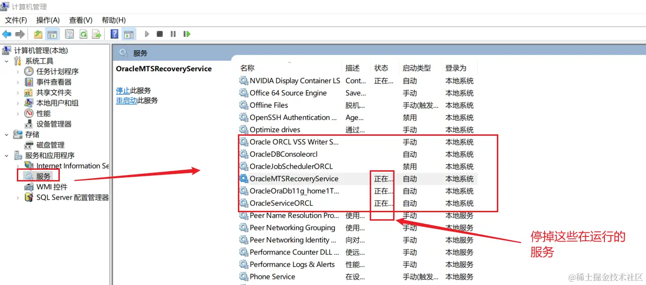The width and height of the screenshot is (646, 285).
Task: Click the Stop Service square icon
Action: (x=160, y=34)
